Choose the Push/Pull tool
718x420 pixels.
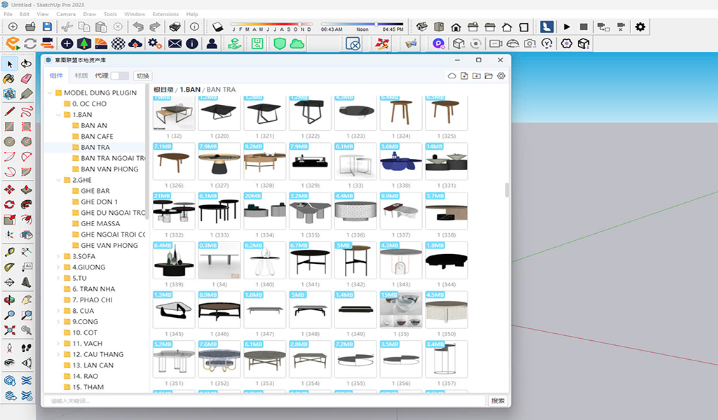26,190
